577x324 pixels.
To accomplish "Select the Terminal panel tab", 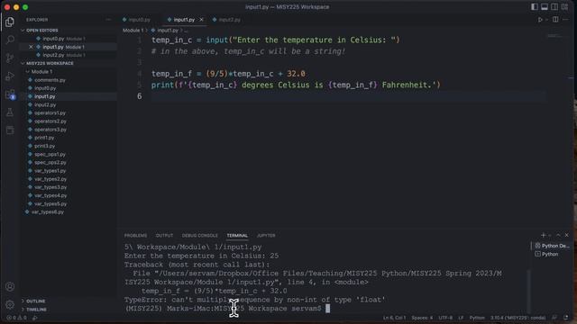I will tap(237, 236).
